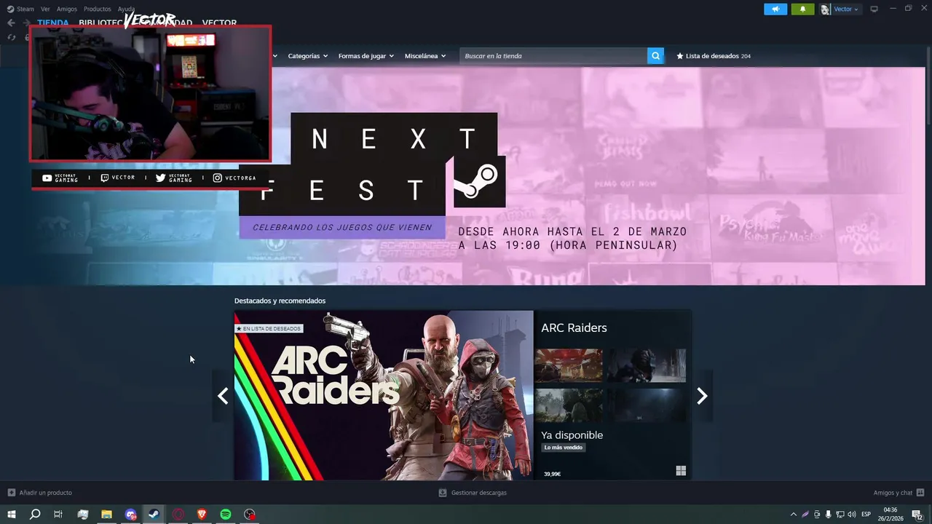932x524 pixels.
Task: Open the blue megaphone announcements button
Action: pos(775,9)
